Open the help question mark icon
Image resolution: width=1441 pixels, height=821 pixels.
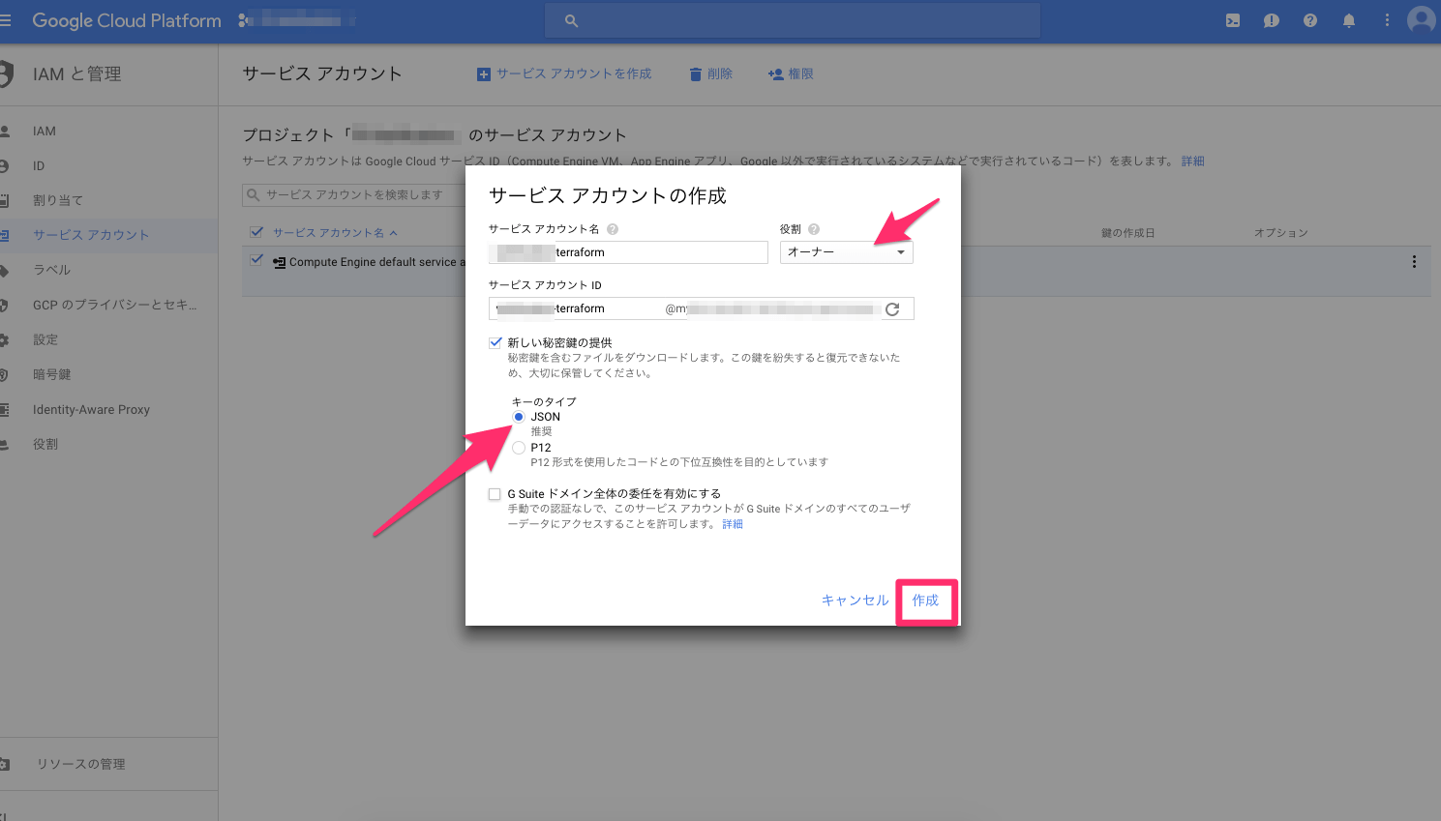[x=1309, y=20]
